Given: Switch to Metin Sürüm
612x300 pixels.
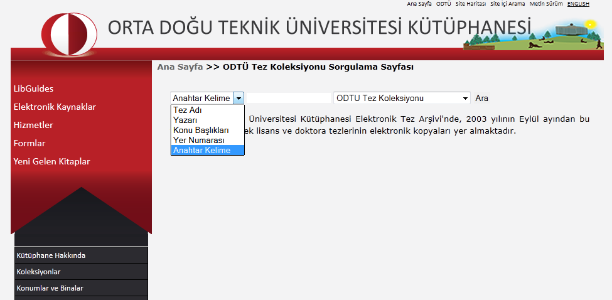Looking at the screenshot, I should [x=546, y=4].
